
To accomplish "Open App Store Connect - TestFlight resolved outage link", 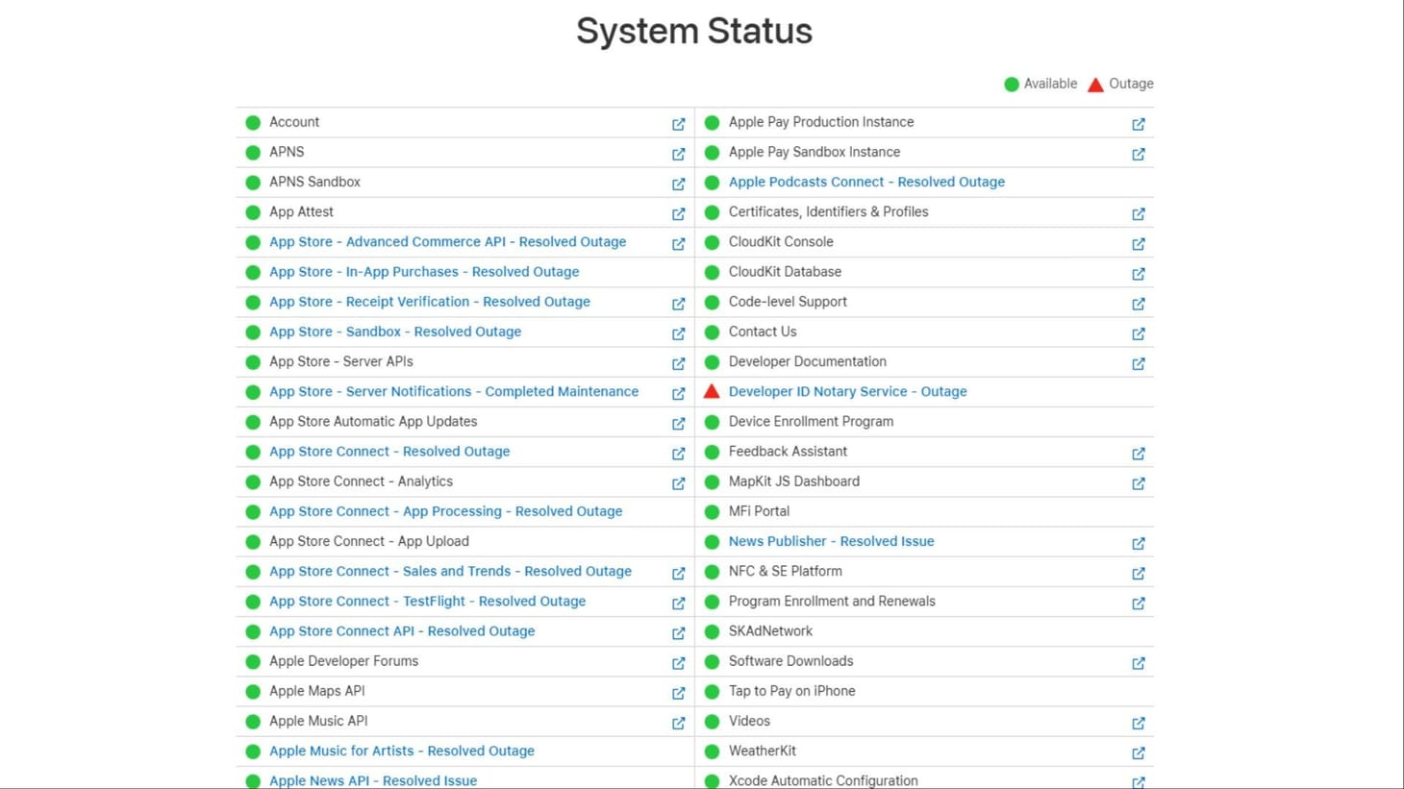I will [427, 601].
